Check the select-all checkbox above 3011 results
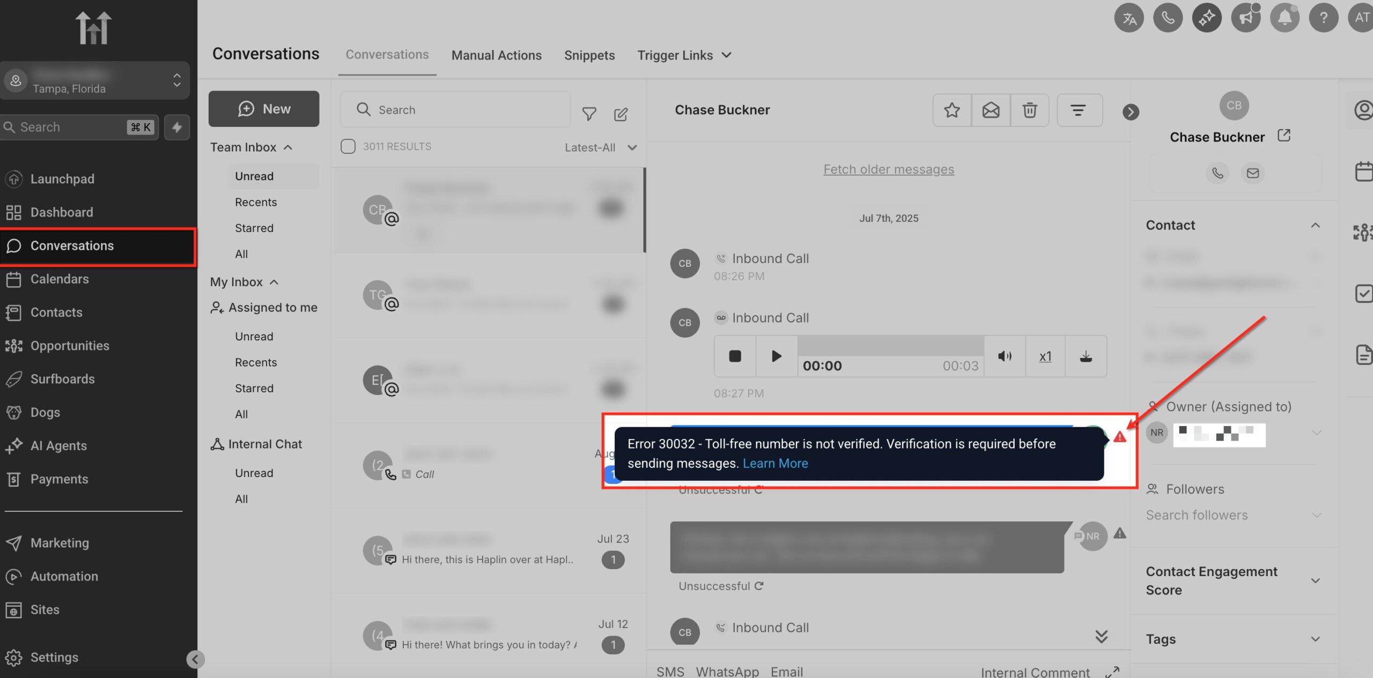Viewport: 1373px width, 678px height. 348,146
